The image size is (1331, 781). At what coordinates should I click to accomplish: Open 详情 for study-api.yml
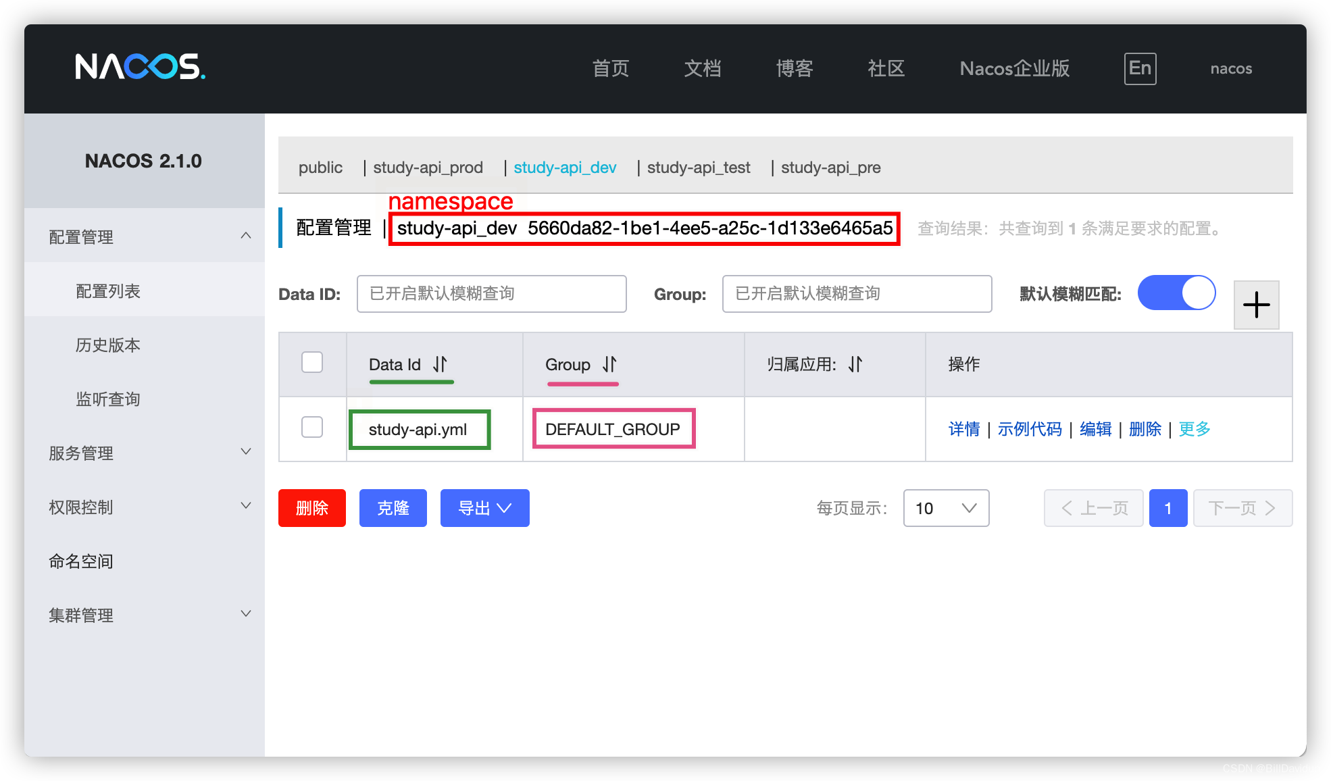click(x=964, y=429)
